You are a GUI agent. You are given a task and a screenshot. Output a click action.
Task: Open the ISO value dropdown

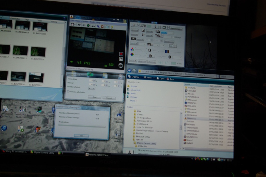(x=140, y=40)
